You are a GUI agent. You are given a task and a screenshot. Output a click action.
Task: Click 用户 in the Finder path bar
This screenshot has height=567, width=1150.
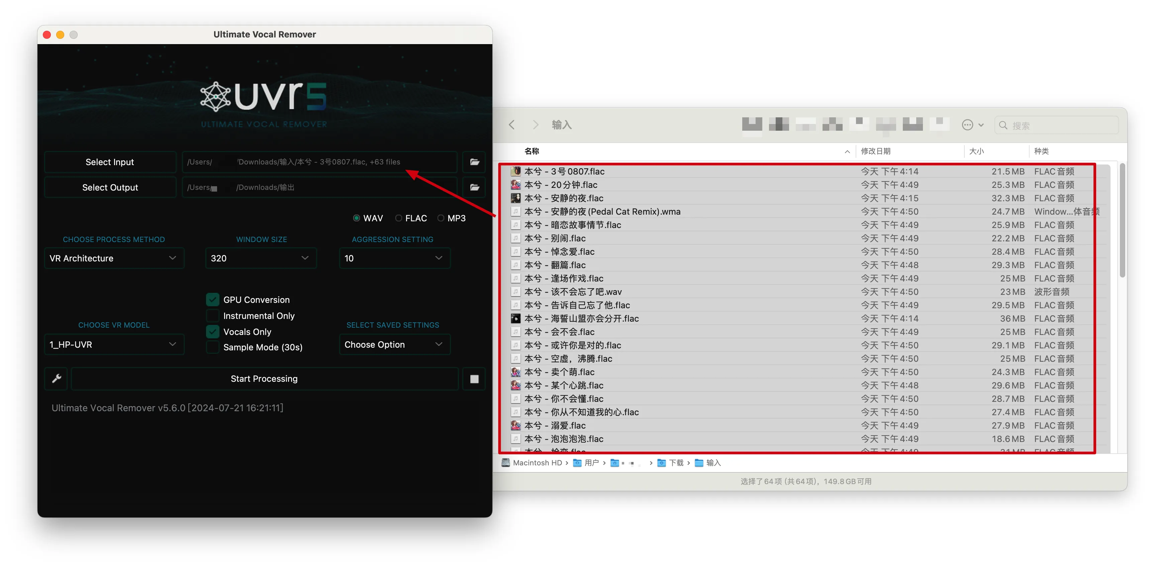coord(591,463)
